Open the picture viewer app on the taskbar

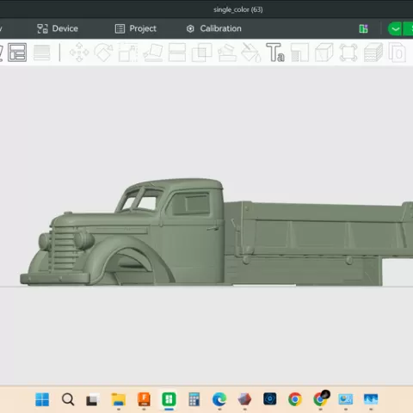(x=346, y=399)
